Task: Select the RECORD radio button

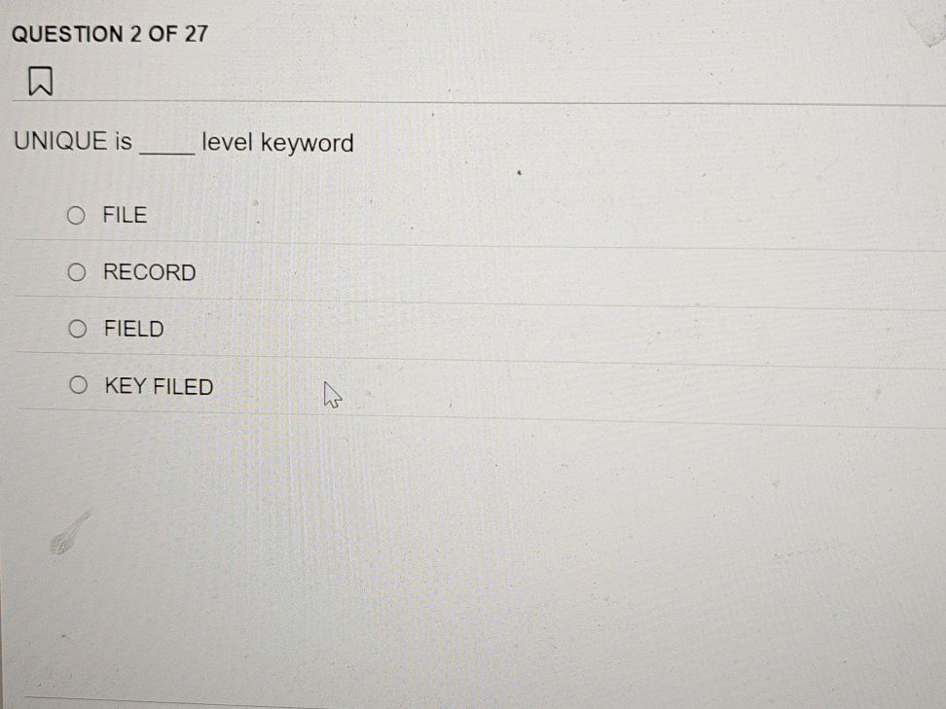Action: tap(77, 272)
